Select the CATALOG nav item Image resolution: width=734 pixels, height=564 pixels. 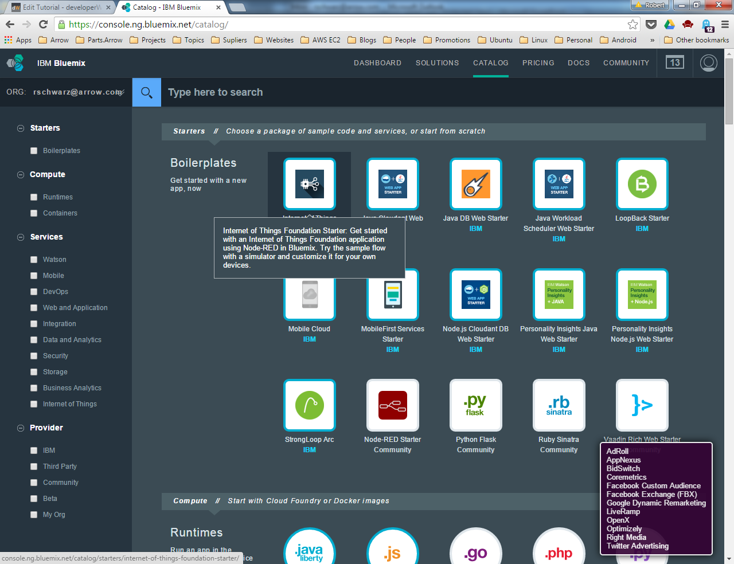[x=490, y=63]
